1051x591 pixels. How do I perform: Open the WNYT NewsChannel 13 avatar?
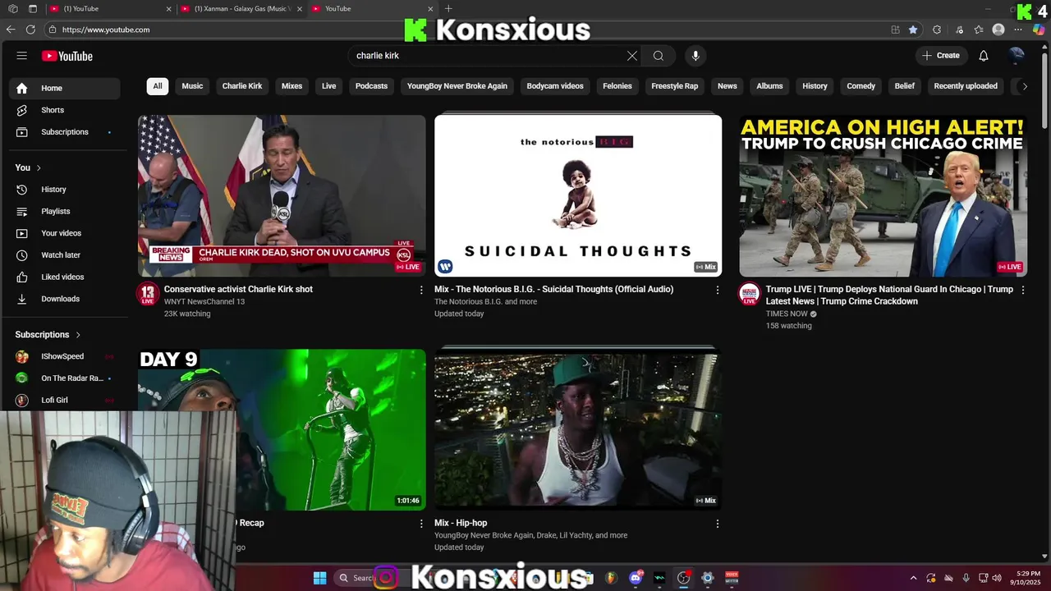point(148,293)
